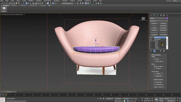Image resolution: width=181 pixels, height=102 pixels.
Task: Open the Create Selection Set dropdown
Action: tap(68, 3)
